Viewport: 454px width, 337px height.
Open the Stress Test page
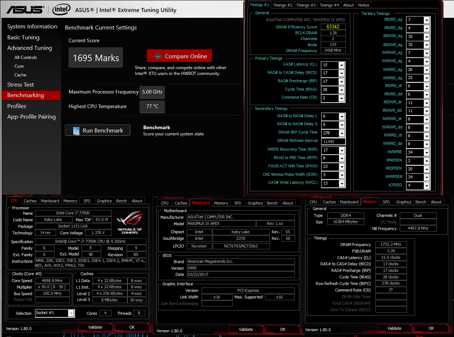coord(20,84)
